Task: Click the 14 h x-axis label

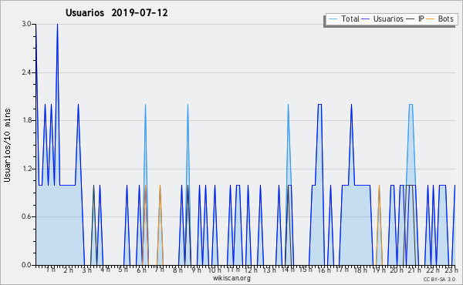Action: coord(288,270)
